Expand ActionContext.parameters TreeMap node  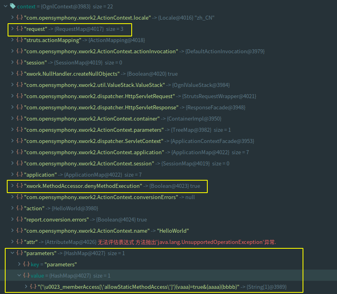[12, 130]
